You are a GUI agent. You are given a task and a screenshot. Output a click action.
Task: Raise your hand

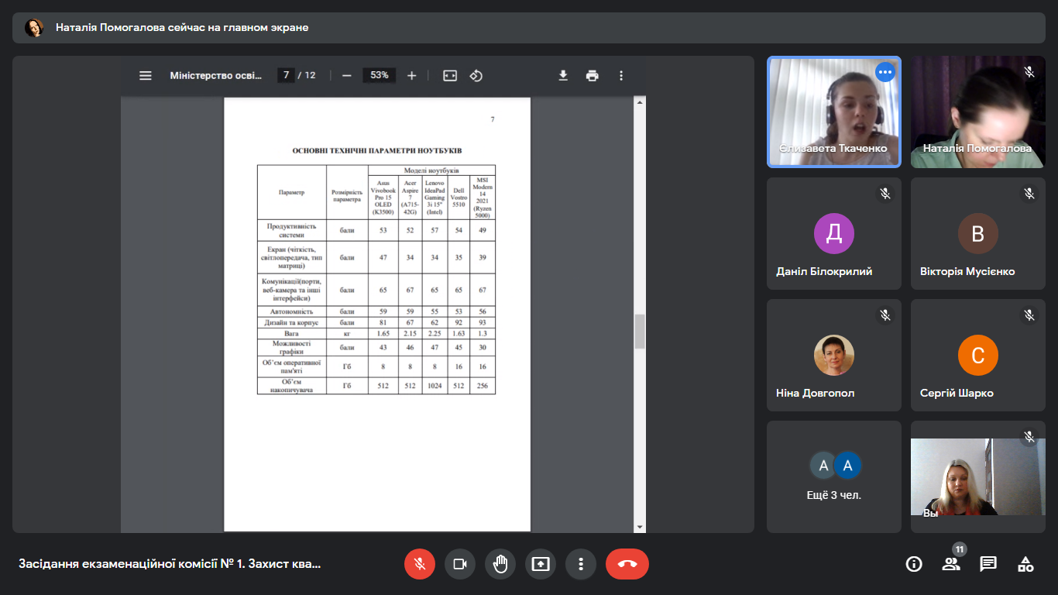pos(500,564)
